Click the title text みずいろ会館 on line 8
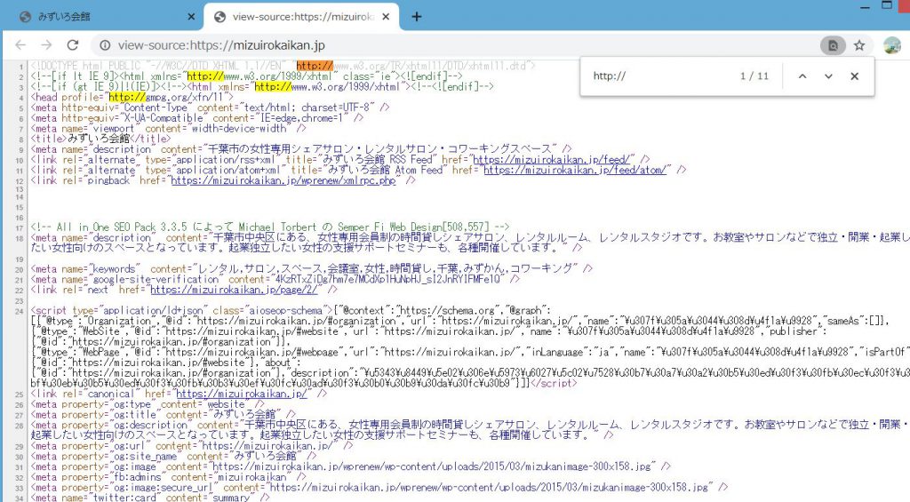Image resolution: width=910 pixels, height=502 pixels. click(x=99, y=139)
